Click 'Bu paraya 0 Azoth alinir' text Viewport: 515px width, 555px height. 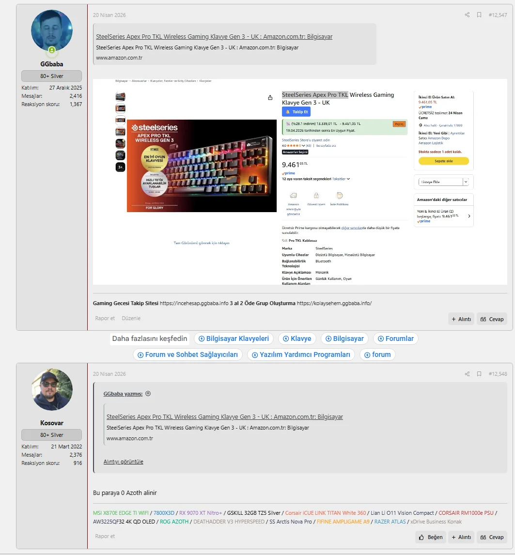pos(125,493)
